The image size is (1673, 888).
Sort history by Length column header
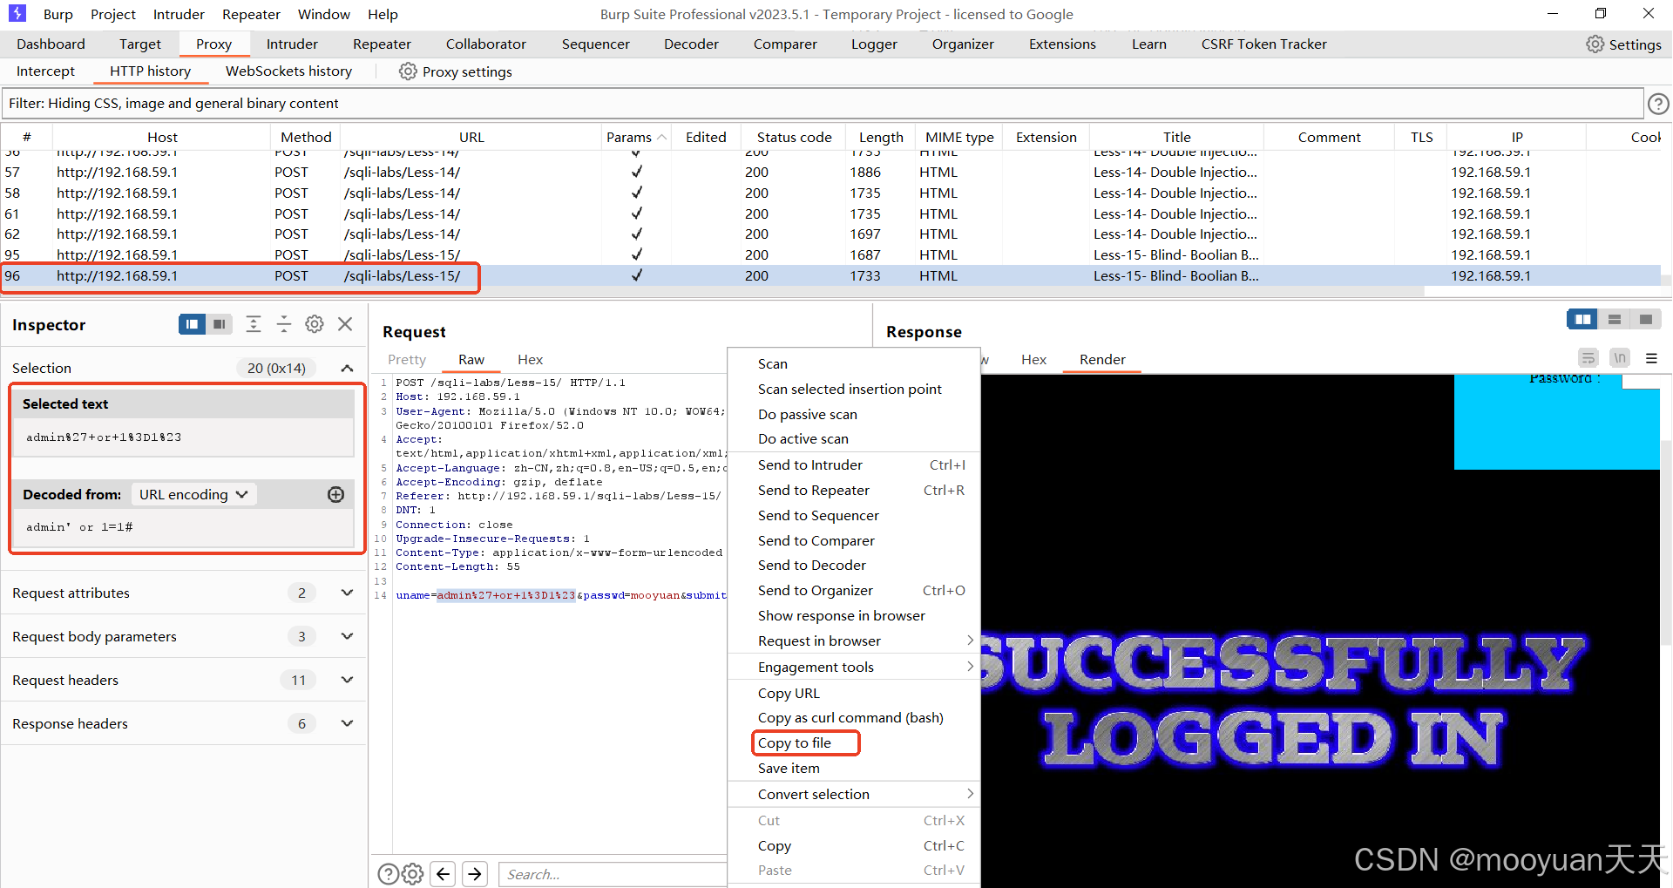tap(881, 137)
